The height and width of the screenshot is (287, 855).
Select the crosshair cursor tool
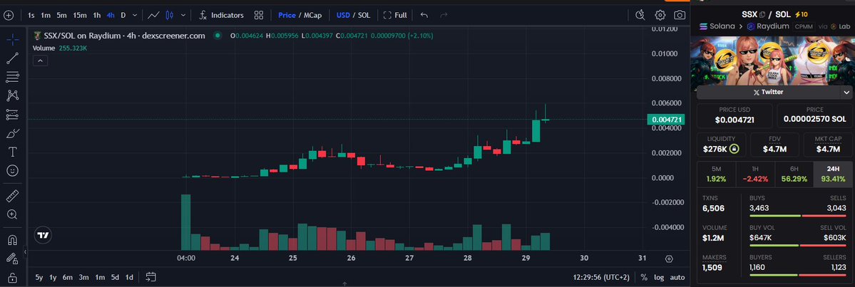(13, 39)
